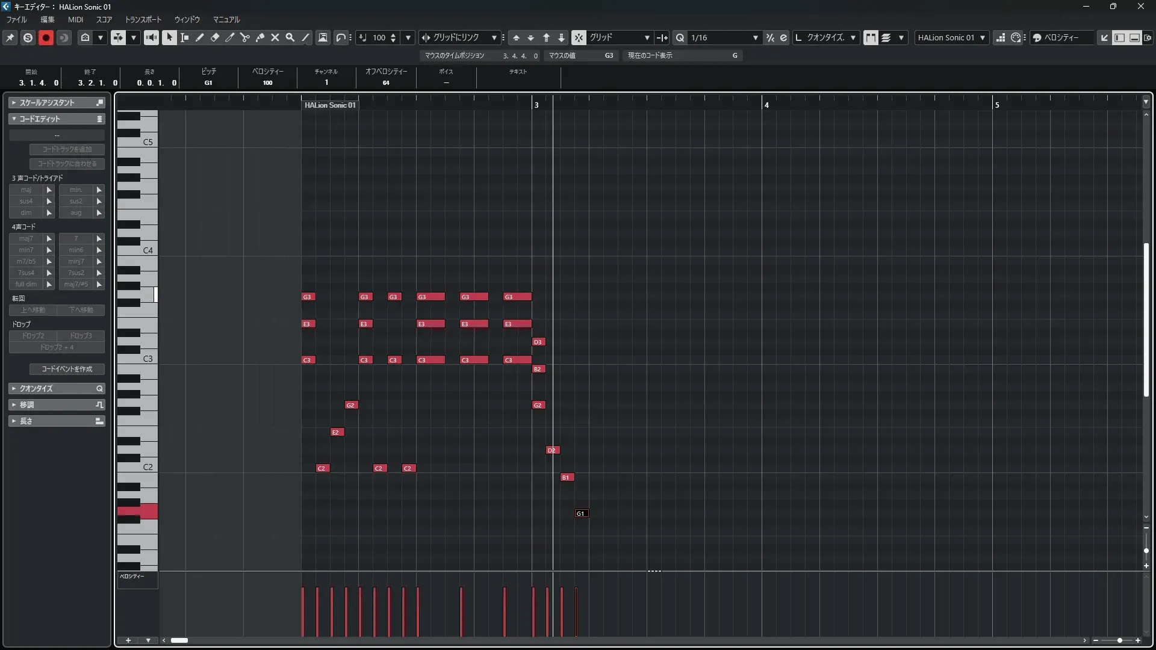Viewport: 1156px width, 650px height.
Task: Toggle Record in Editor button
Action: tap(46, 37)
